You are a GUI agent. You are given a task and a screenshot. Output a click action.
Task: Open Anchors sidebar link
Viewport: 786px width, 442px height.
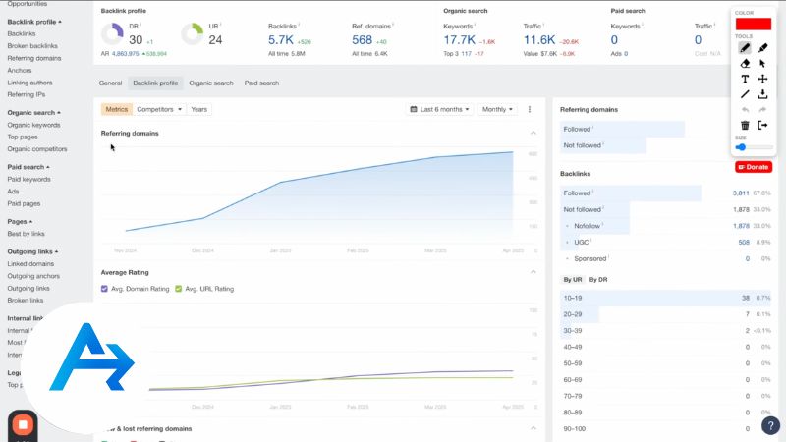pyautogui.click(x=20, y=70)
